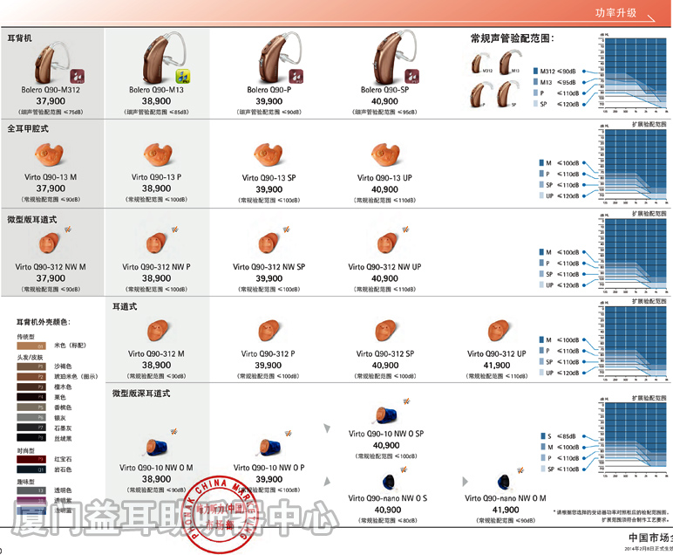Click the 香槟色 P5 color swatch
The width and height of the screenshot is (673, 555).
[x=31, y=408]
